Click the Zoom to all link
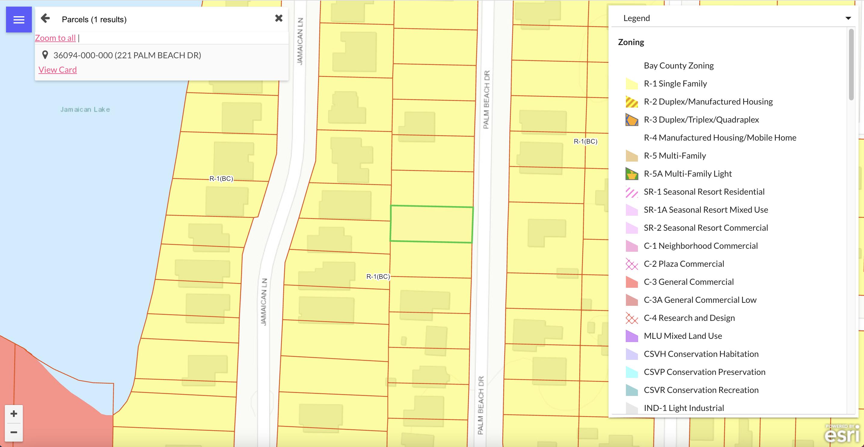Screen dimensions: 864x447 [55, 38]
